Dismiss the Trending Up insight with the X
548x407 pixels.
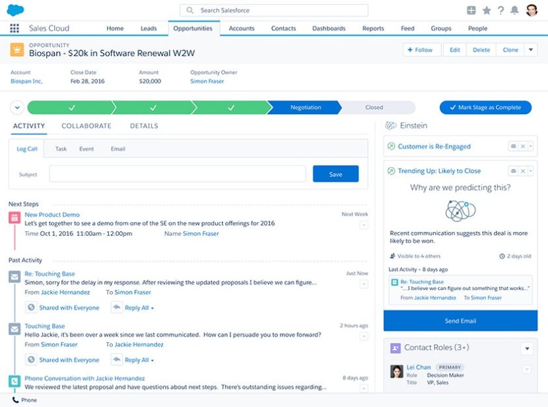[523, 170]
